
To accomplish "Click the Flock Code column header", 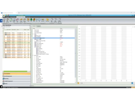I will click(x=9, y=30).
